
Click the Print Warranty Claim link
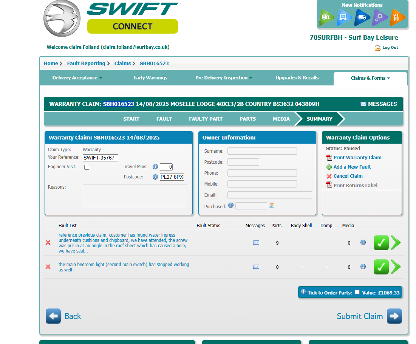(x=357, y=157)
